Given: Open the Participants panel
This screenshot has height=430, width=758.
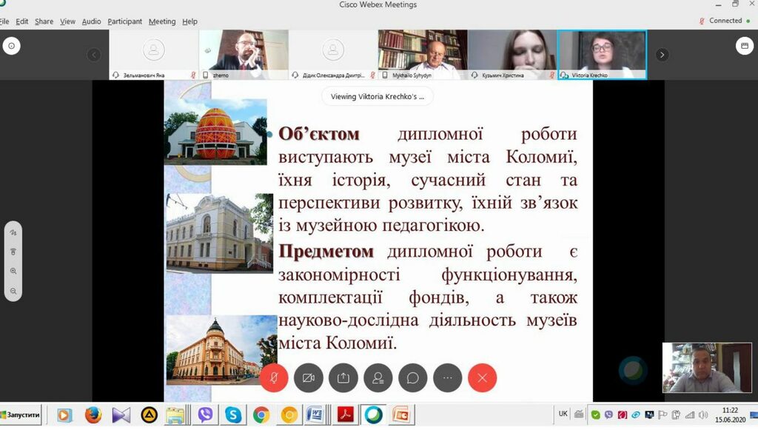Looking at the screenshot, I should pos(378,377).
